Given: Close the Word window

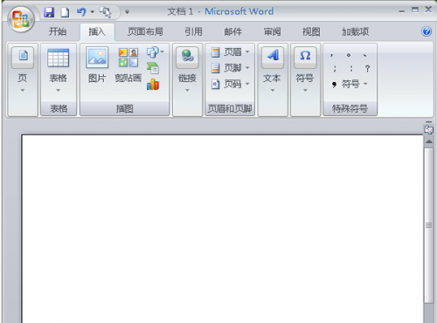Looking at the screenshot, I should point(428,10).
